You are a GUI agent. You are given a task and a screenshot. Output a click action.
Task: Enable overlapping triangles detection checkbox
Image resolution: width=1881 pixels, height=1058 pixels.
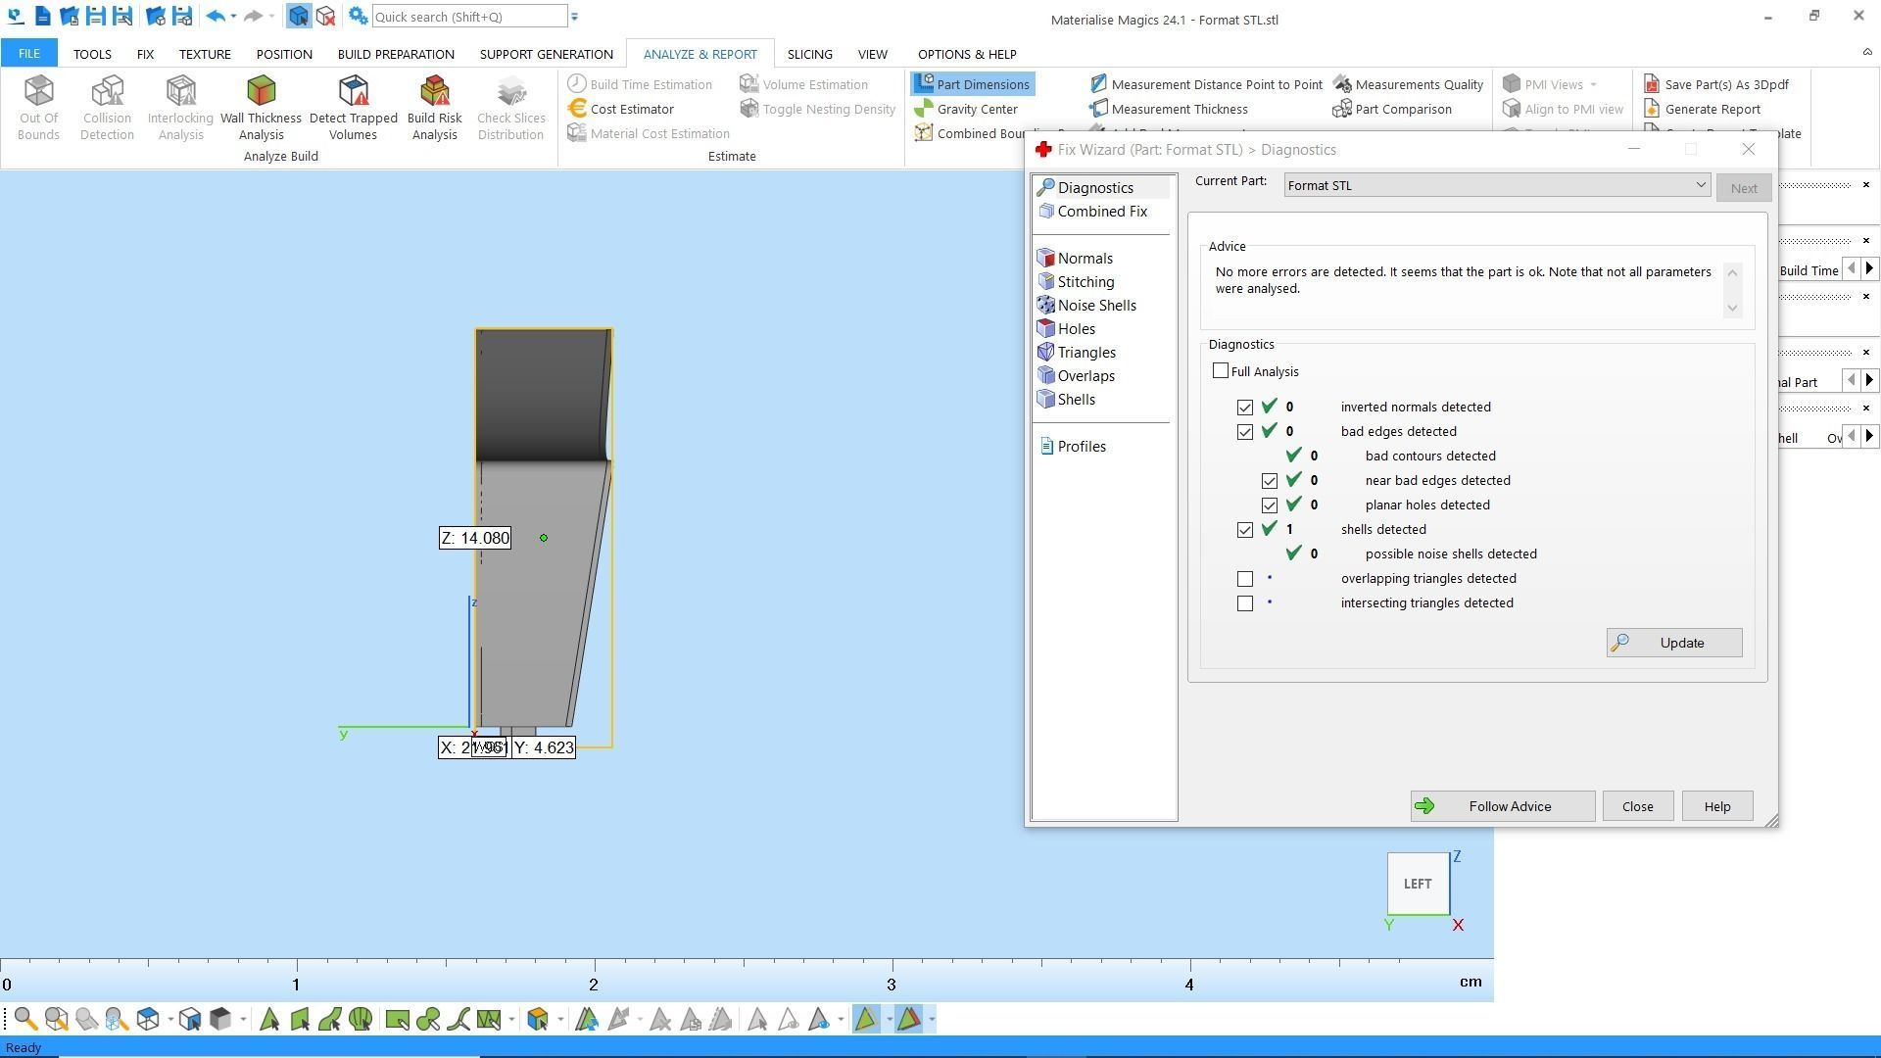coord(1245,579)
